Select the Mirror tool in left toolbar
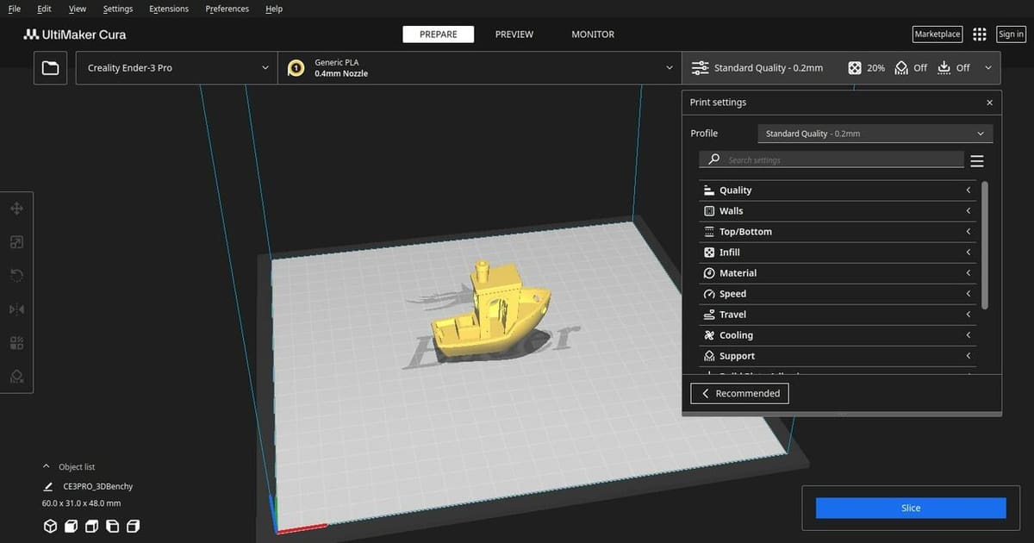 16,309
